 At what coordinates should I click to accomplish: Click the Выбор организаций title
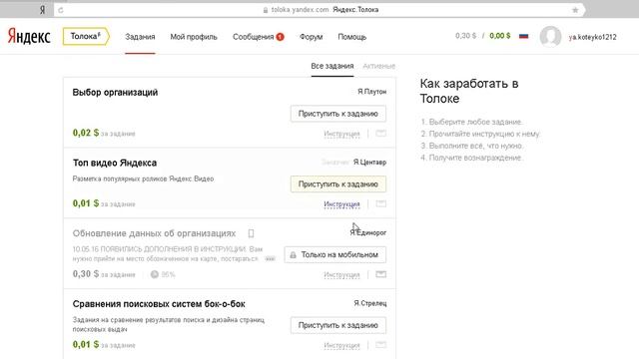click(x=115, y=93)
